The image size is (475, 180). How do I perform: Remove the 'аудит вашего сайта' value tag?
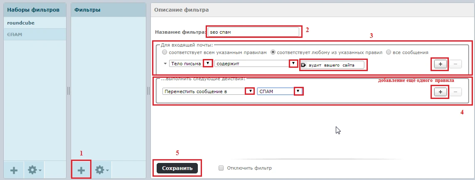point(303,65)
